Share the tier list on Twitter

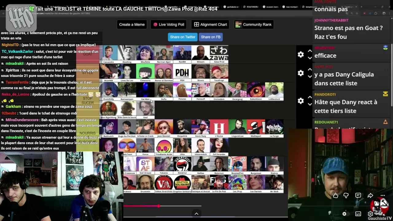pos(183,37)
